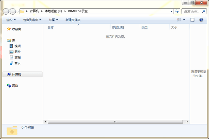The height and width of the screenshot is (139, 209).
Task: Open the help question mark icon
Action: (201, 20)
